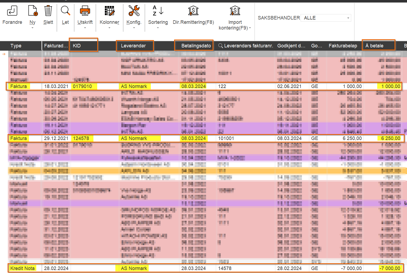The height and width of the screenshot is (273, 407).
Task: Select supplier invoice number 14578
Action: click(225, 268)
